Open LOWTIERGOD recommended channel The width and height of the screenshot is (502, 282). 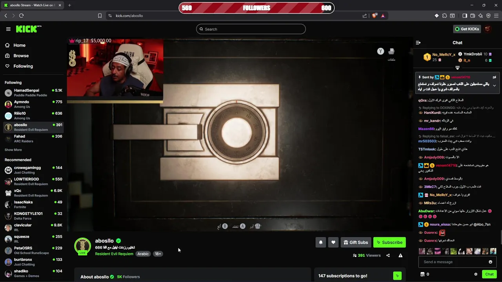(33, 181)
